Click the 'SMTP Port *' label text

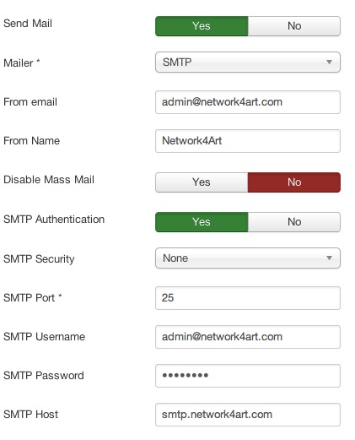33,298
